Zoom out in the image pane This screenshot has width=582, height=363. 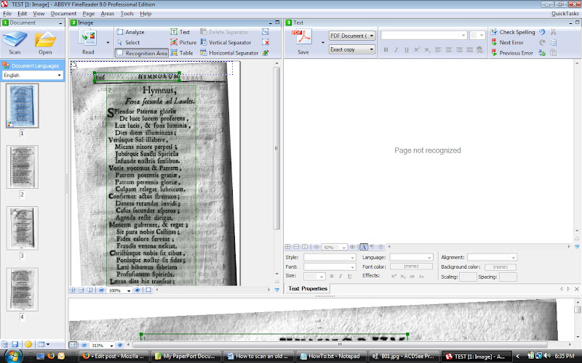coord(101,290)
